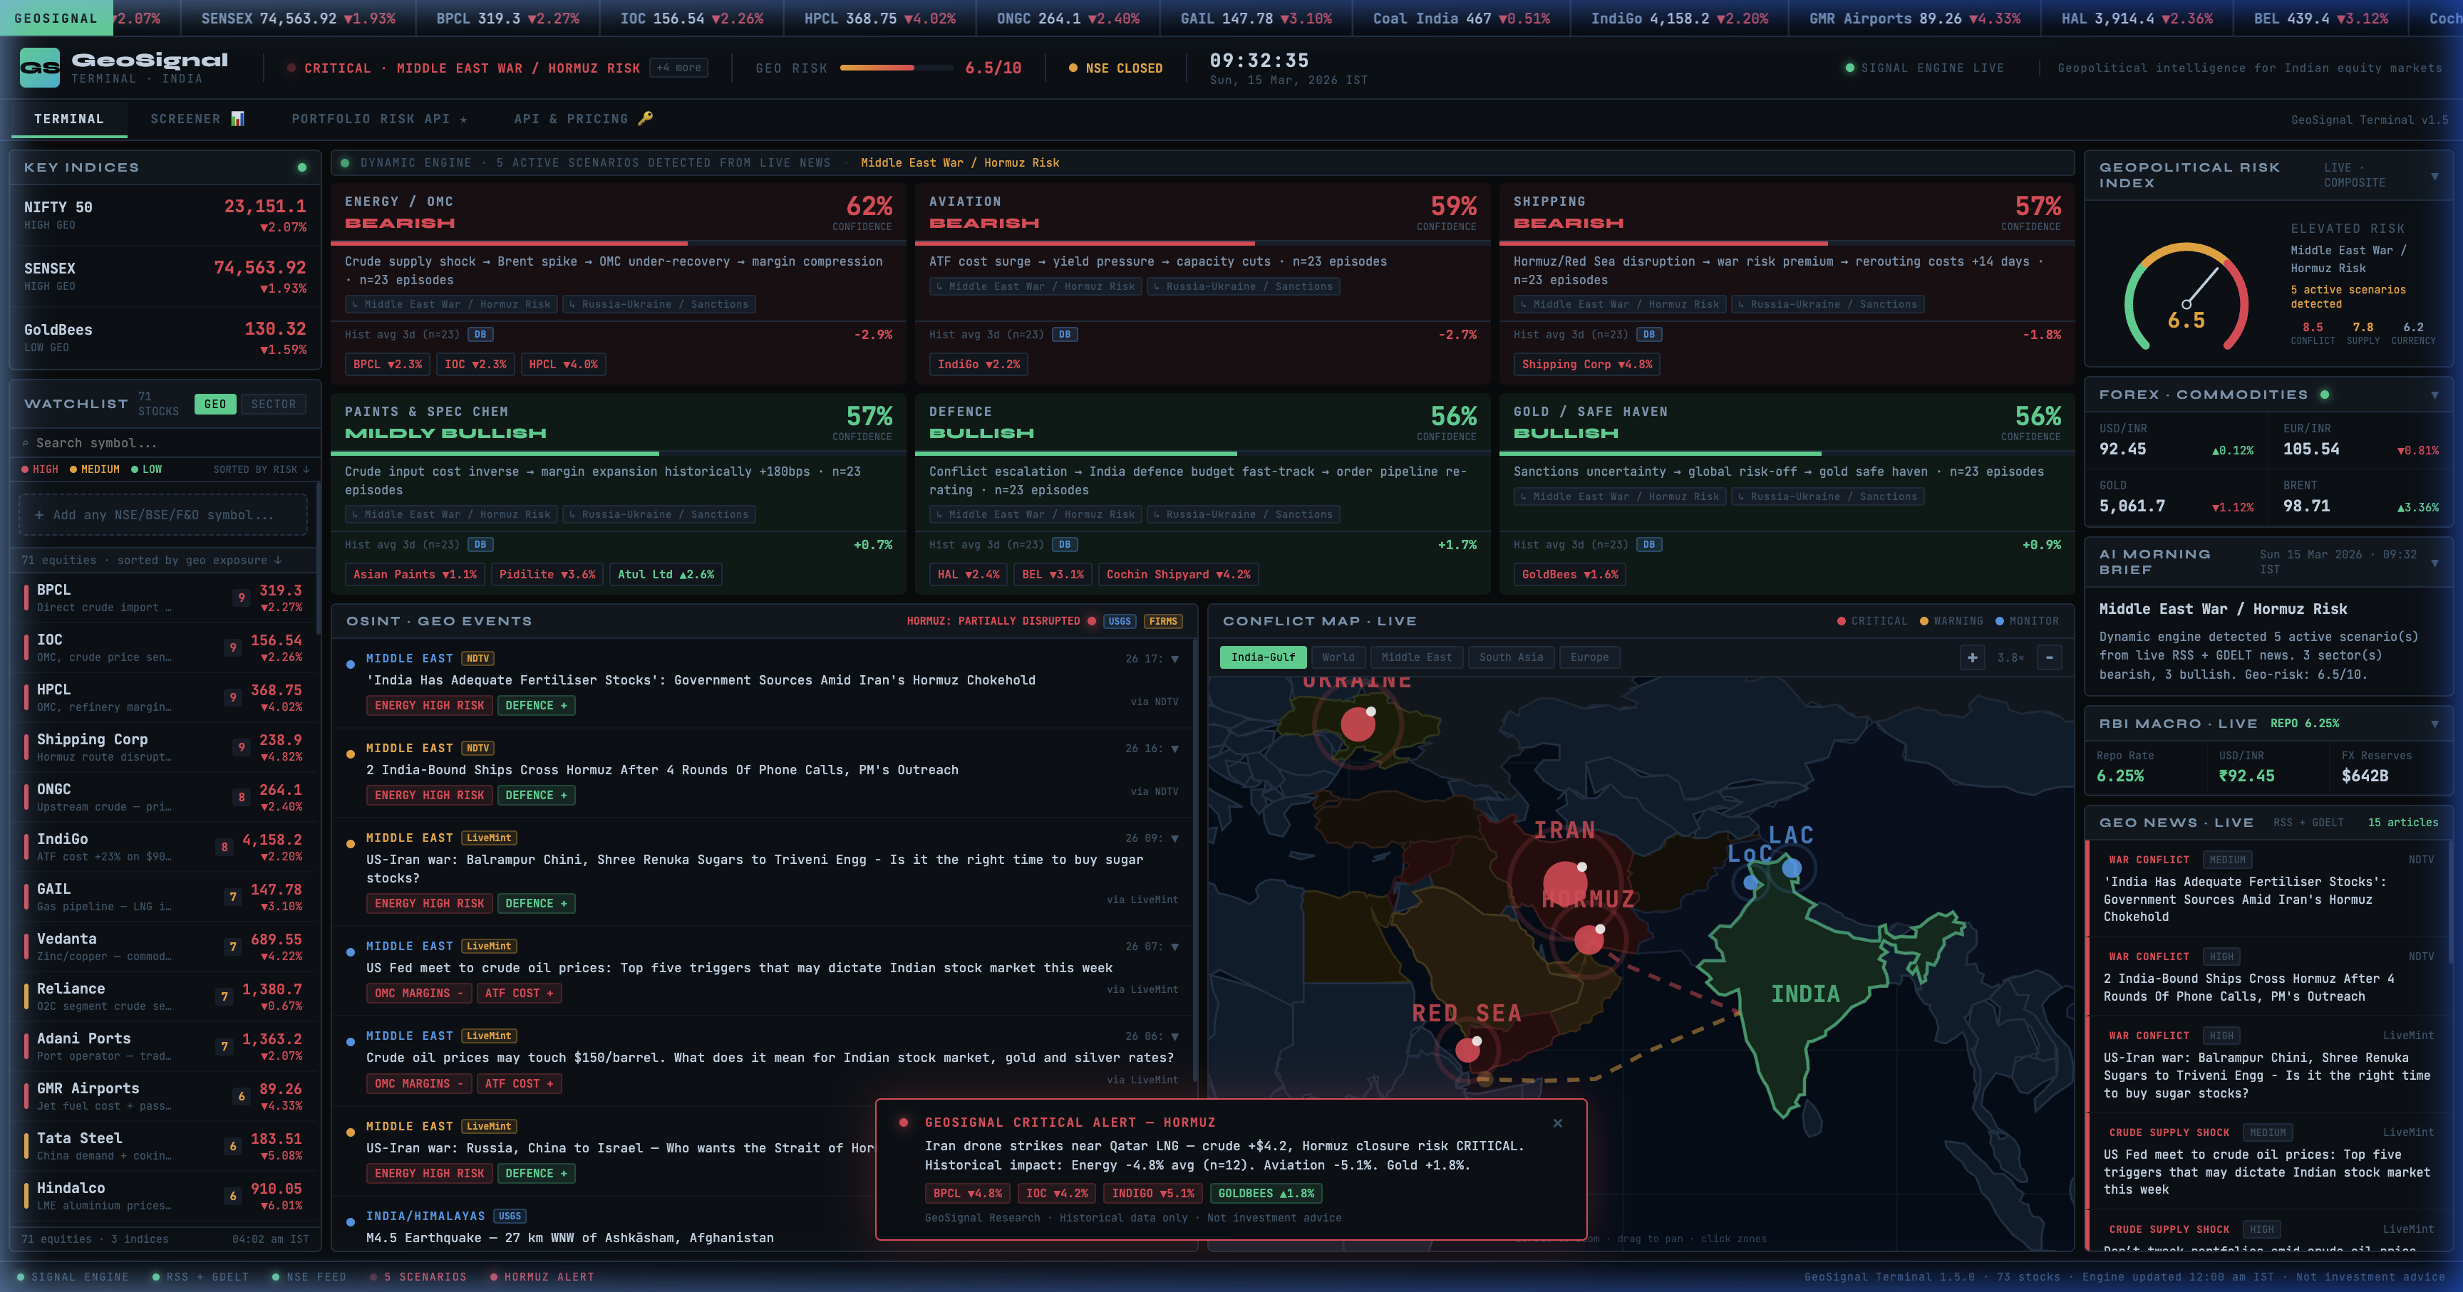Switch watchlist to SECTOR sorting
2463x1292 pixels.
(x=274, y=405)
